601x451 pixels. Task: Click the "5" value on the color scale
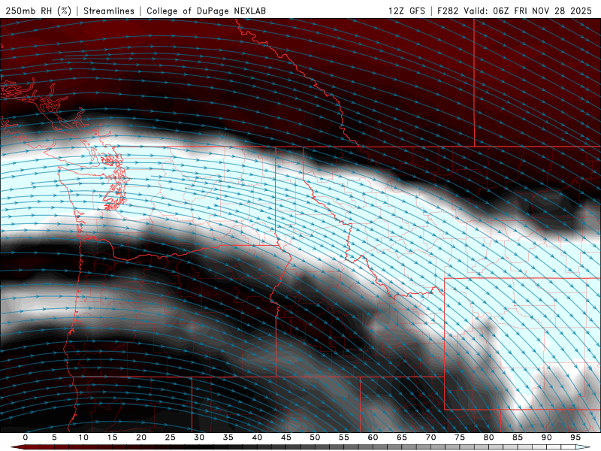tap(54, 437)
